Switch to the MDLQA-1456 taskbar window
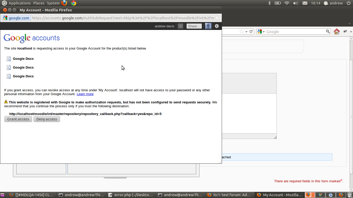This screenshot has width=353, height=198. 31,195
